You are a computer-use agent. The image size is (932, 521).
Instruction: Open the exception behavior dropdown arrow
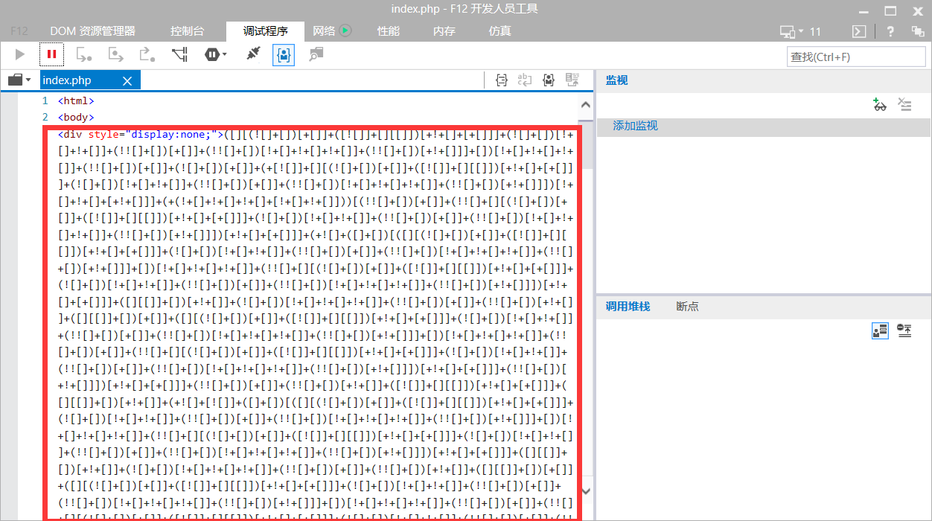[x=223, y=55]
